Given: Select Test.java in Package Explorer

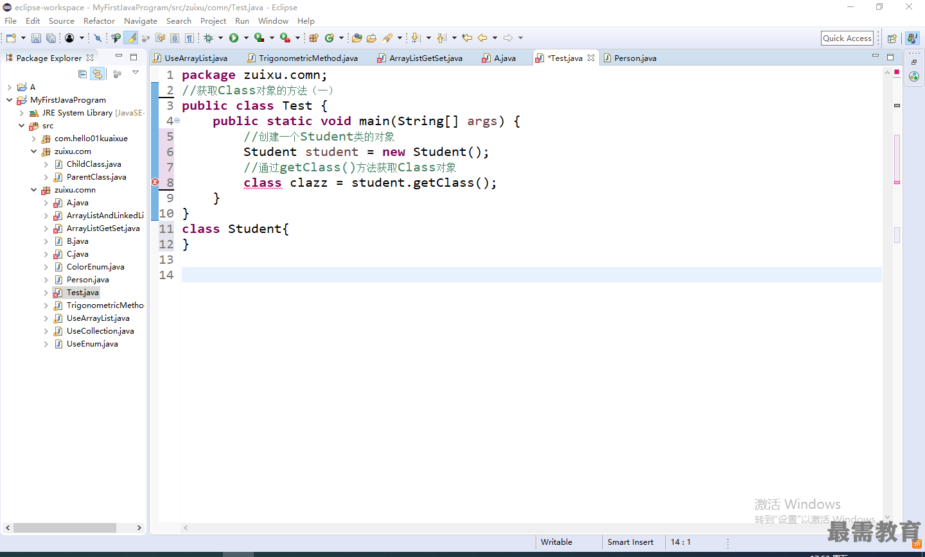Looking at the screenshot, I should tap(83, 293).
